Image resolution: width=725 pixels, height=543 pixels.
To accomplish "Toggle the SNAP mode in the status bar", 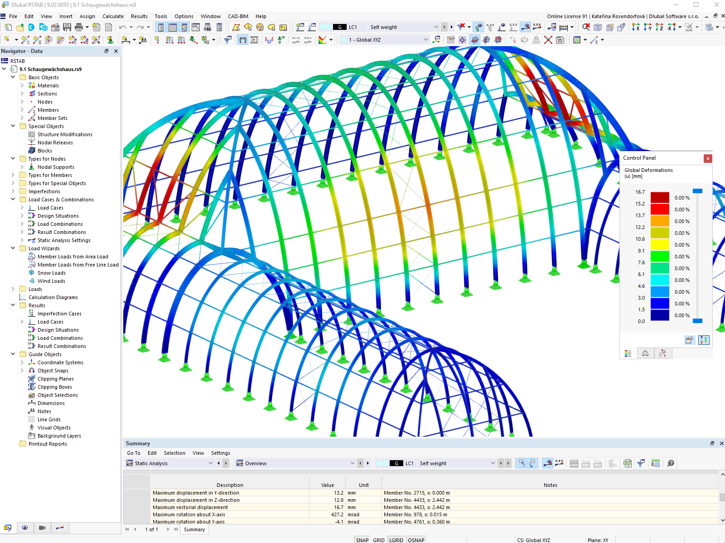I will tap(362, 539).
